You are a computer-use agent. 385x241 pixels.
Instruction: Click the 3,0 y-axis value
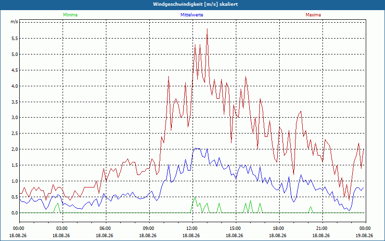pos(15,118)
